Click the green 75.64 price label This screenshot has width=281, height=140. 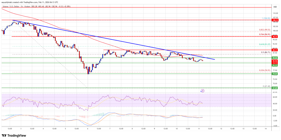(x=275, y=73)
